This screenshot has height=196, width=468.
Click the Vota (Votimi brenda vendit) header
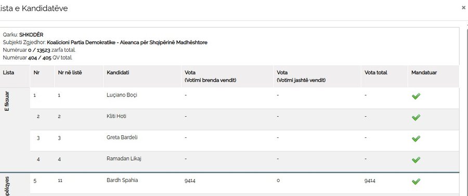coord(211,76)
